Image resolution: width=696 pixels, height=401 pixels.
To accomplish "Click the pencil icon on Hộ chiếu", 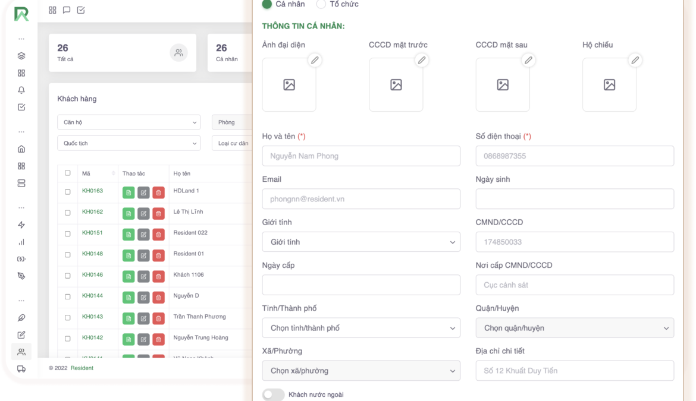I will 635,60.
